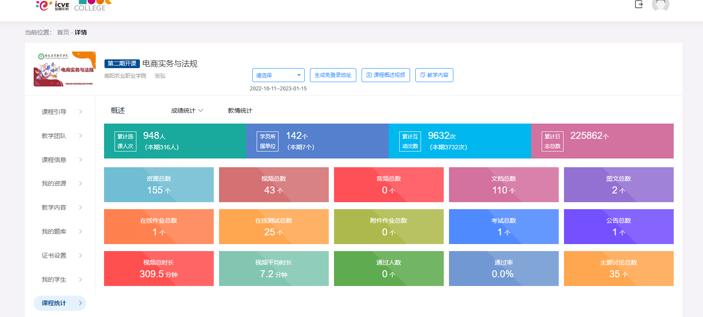Click the 考试总数 1 tile
The width and height of the screenshot is (703, 317).
[x=504, y=227]
